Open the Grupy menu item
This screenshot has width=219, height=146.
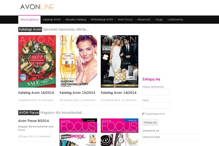[159, 20]
